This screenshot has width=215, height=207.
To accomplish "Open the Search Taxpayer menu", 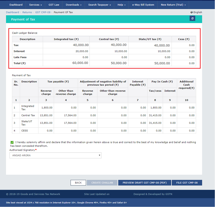I will pos(99,5).
